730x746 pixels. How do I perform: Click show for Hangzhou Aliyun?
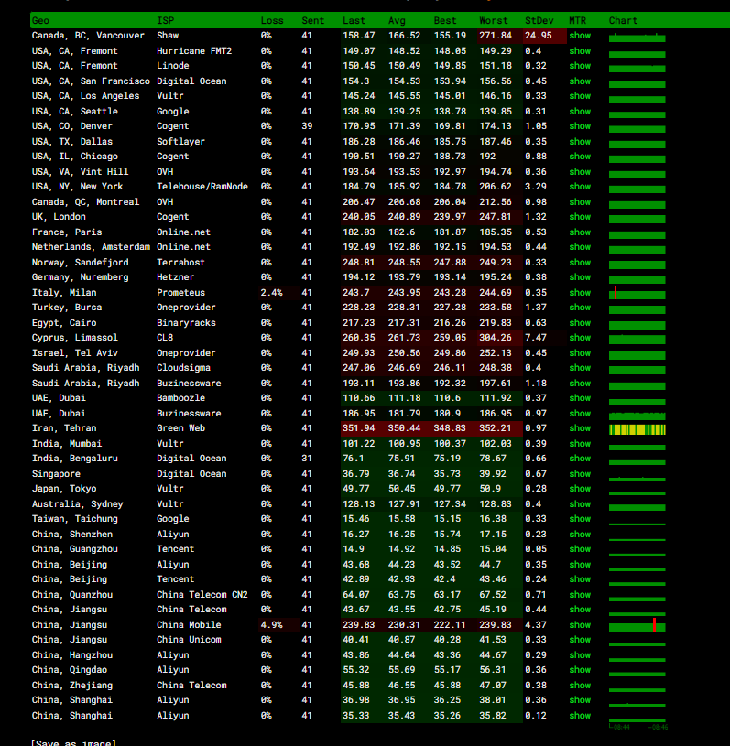(x=580, y=655)
